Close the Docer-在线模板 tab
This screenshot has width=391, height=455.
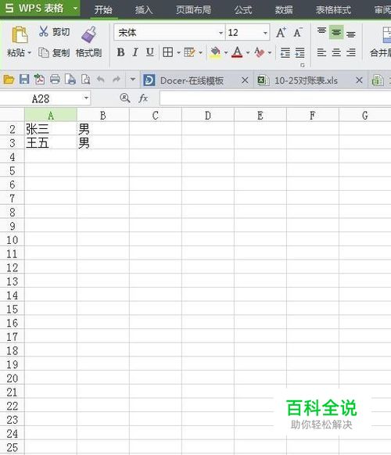tap(245, 80)
